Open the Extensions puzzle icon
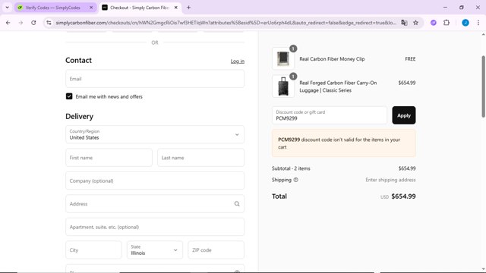This screenshot has height=273, width=486. [x=447, y=23]
